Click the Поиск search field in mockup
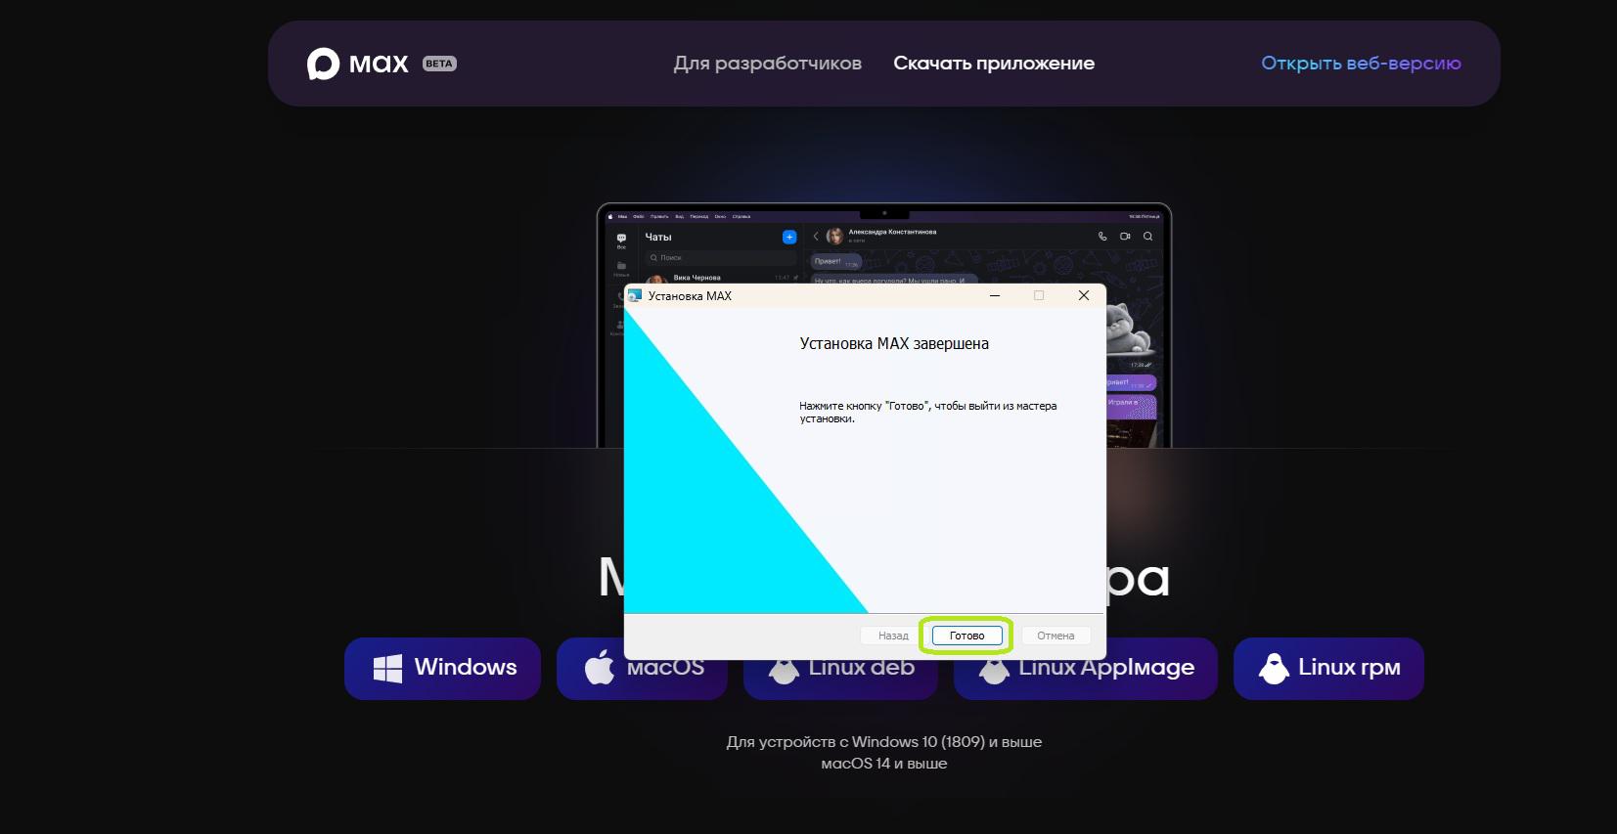The width and height of the screenshot is (1617, 834). [721, 257]
